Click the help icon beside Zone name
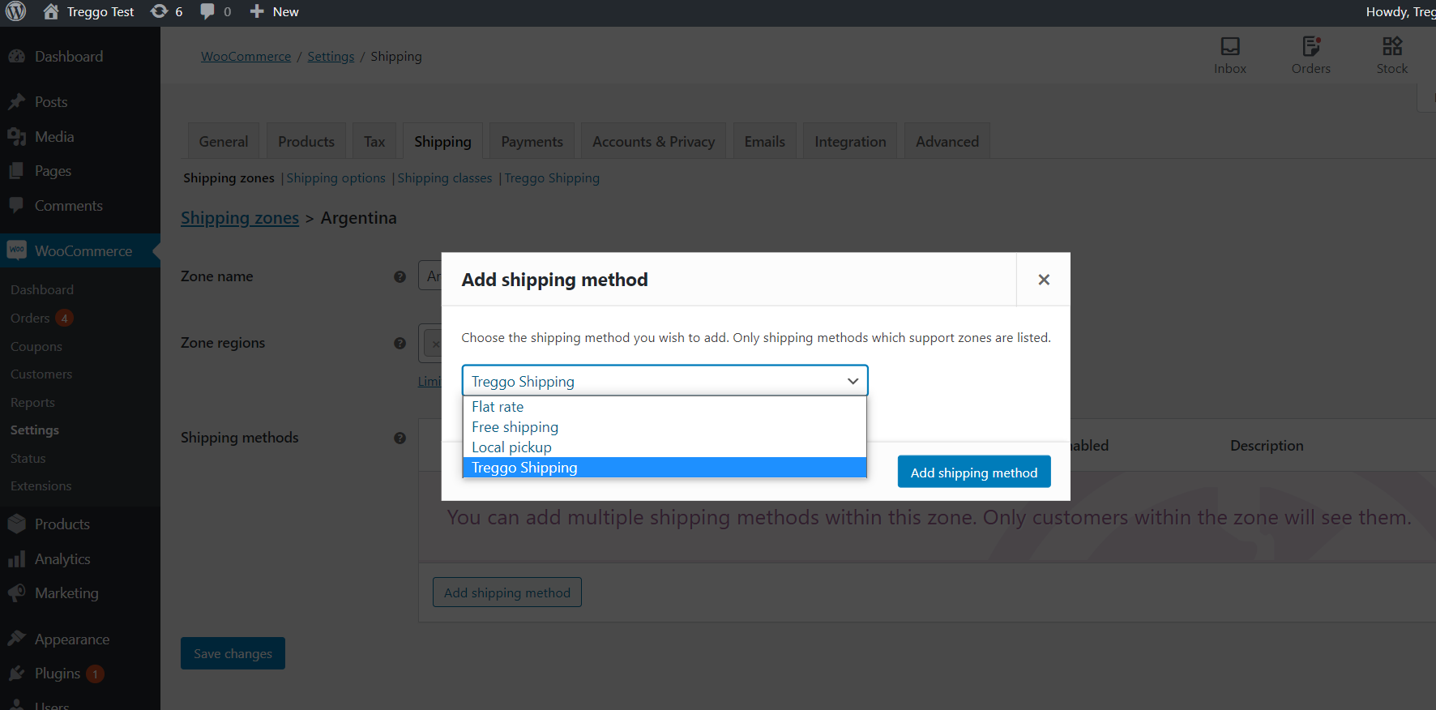 coord(400,277)
